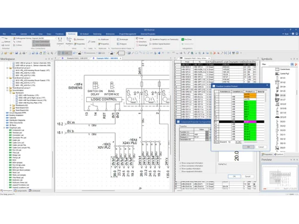Select the LOGIC CONTROL block in the schematic
This screenshot has width=299, height=224.
pos(104,99)
